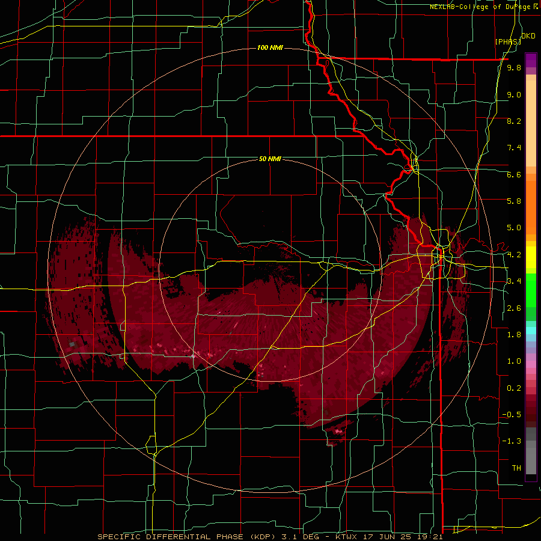Click the NEXLAB-College of DuPage label
Image resolution: width=541 pixels, height=541 pixels.
(x=481, y=7)
